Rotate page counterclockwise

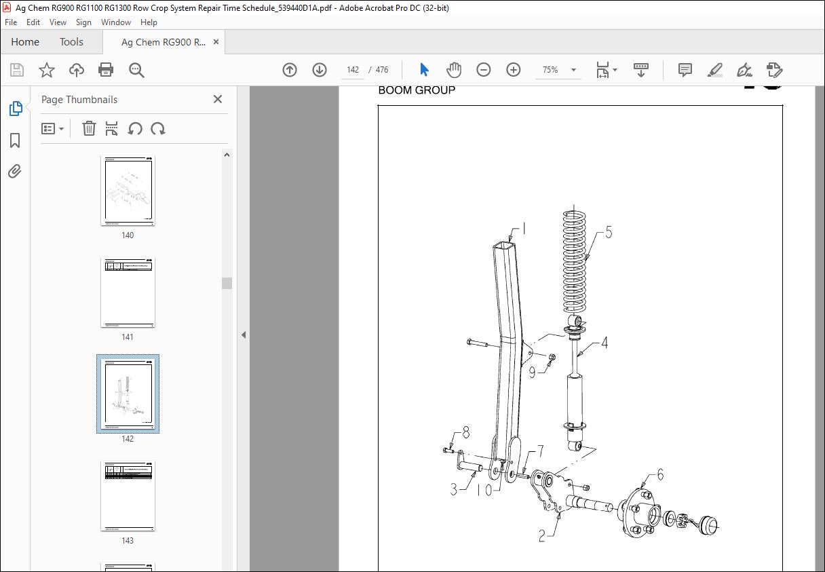pos(135,128)
